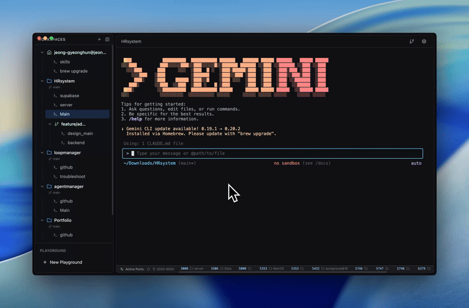
Task: Click the New Playground button
Action: click(63, 262)
